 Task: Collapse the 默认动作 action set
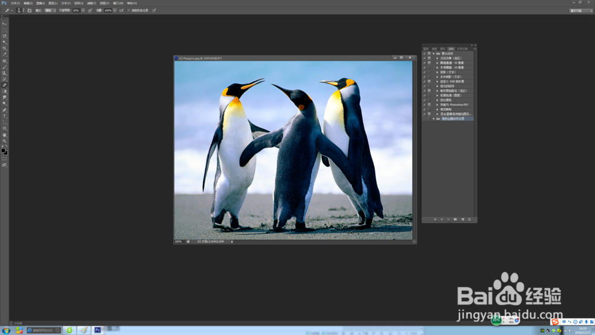point(433,54)
